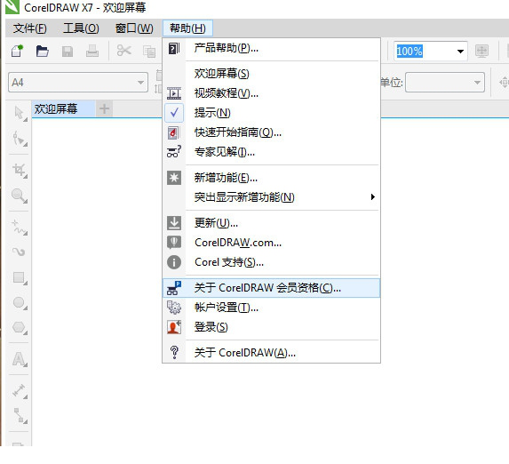Close the 帮助(H) menu
The width and height of the screenshot is (509, 464).
click(x=187, y=28)
